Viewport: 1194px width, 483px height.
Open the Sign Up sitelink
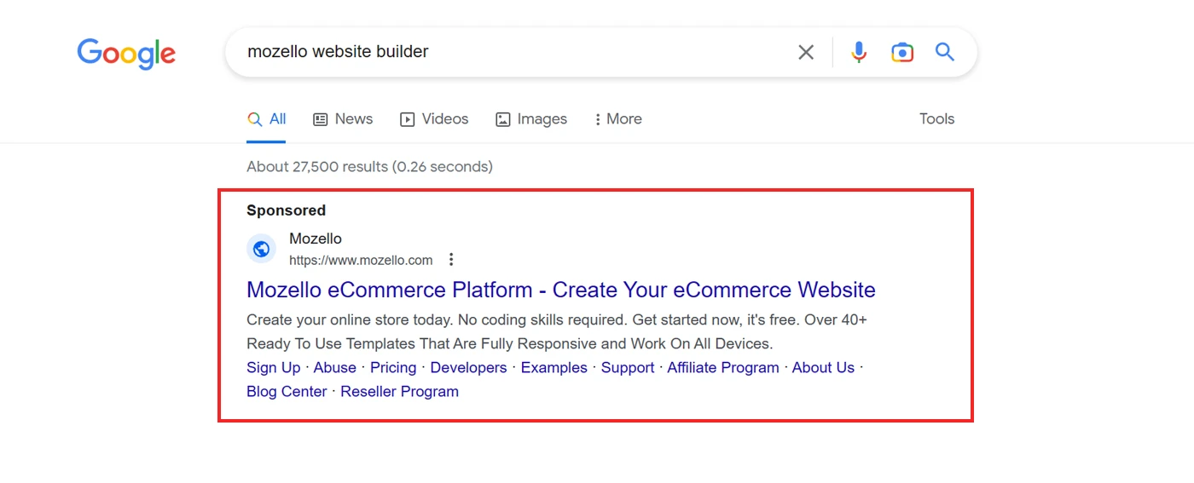coord(274,368)
